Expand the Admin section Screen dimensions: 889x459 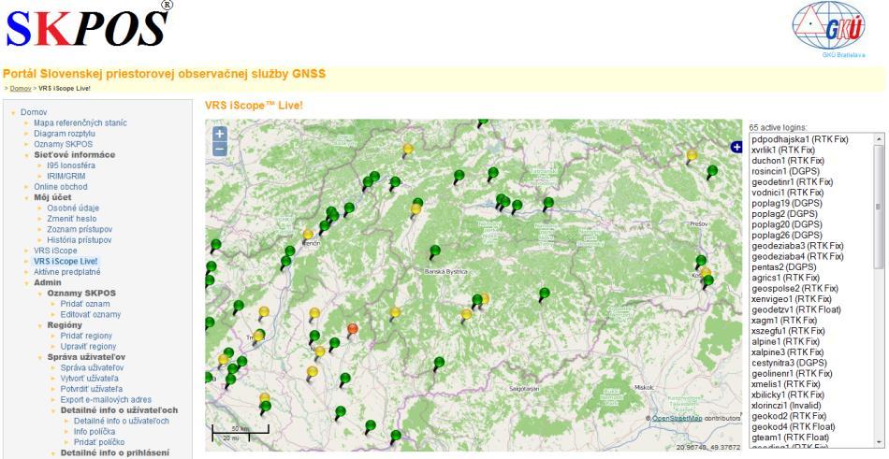click(x=48, y=282)
